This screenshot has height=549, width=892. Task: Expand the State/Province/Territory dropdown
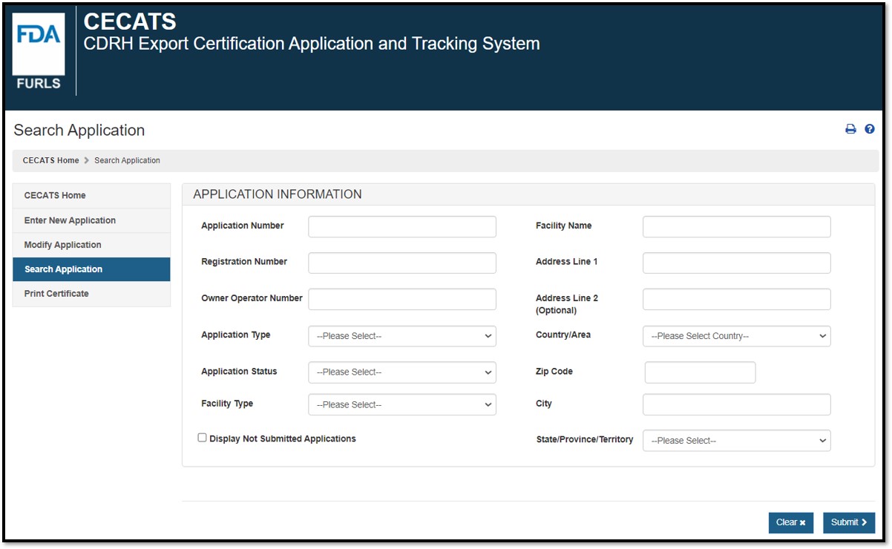tap(736, 441)
